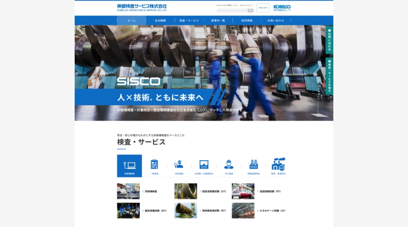Choose the 計測器・計量器校正 gauge icon
Viewport: 408px width, 227px height.
(x=204, y=166)
